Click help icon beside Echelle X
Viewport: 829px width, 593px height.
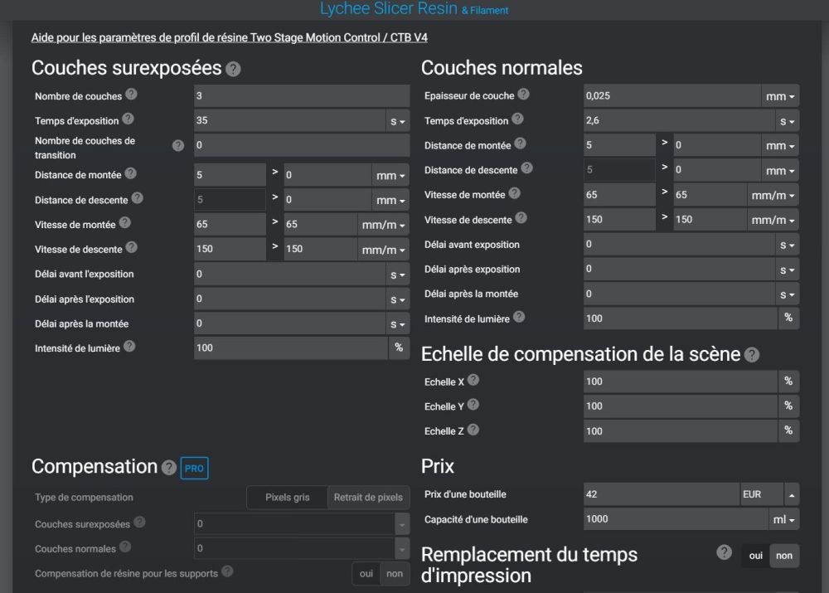coord(473,380)
